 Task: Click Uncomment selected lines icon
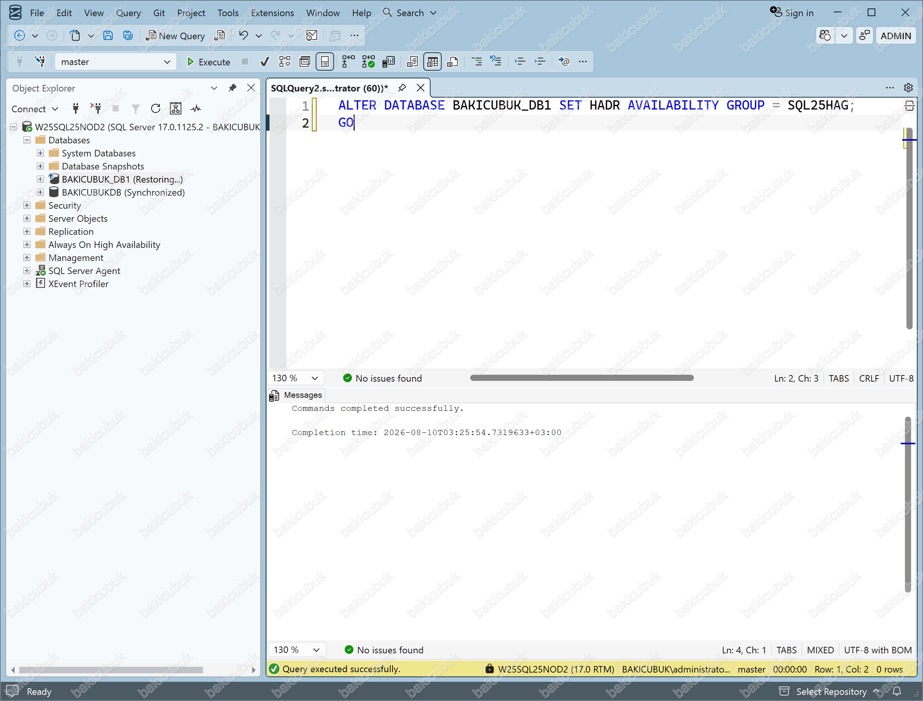coord(496,62)
